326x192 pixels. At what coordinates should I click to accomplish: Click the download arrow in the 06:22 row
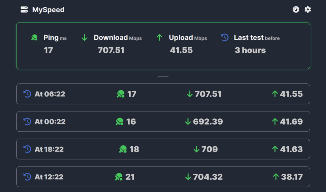[x=190, y=94]
